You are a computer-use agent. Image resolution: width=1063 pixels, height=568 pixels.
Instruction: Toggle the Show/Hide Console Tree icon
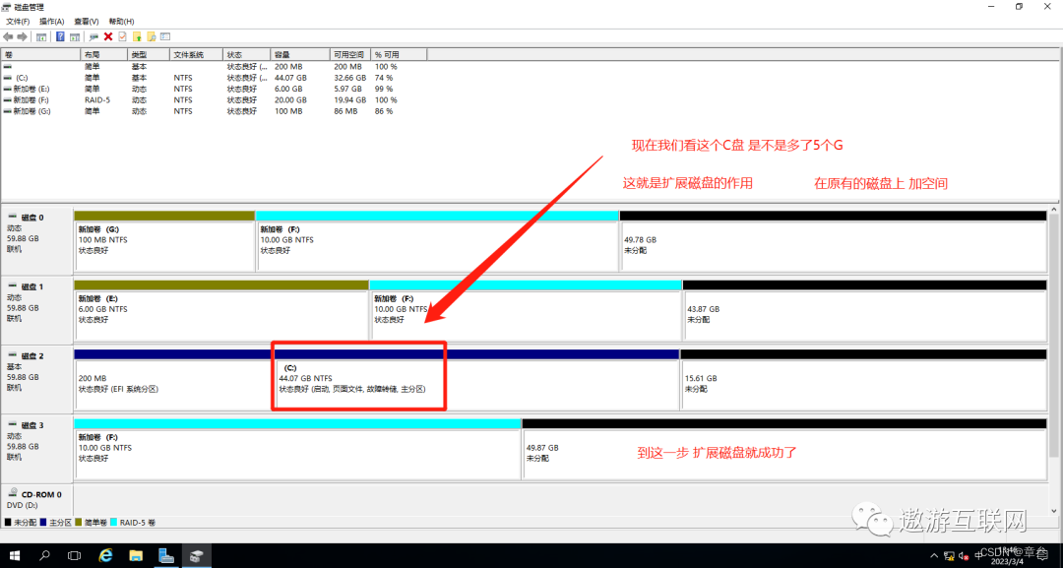[x=41, y=36]
